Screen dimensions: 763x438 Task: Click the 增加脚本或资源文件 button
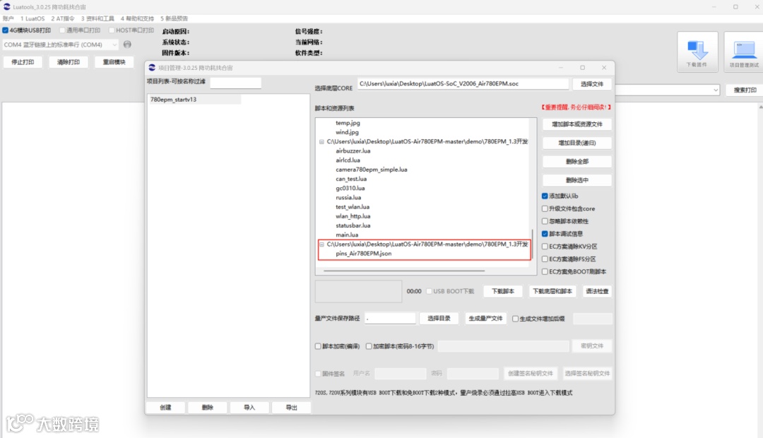[577, 124]
